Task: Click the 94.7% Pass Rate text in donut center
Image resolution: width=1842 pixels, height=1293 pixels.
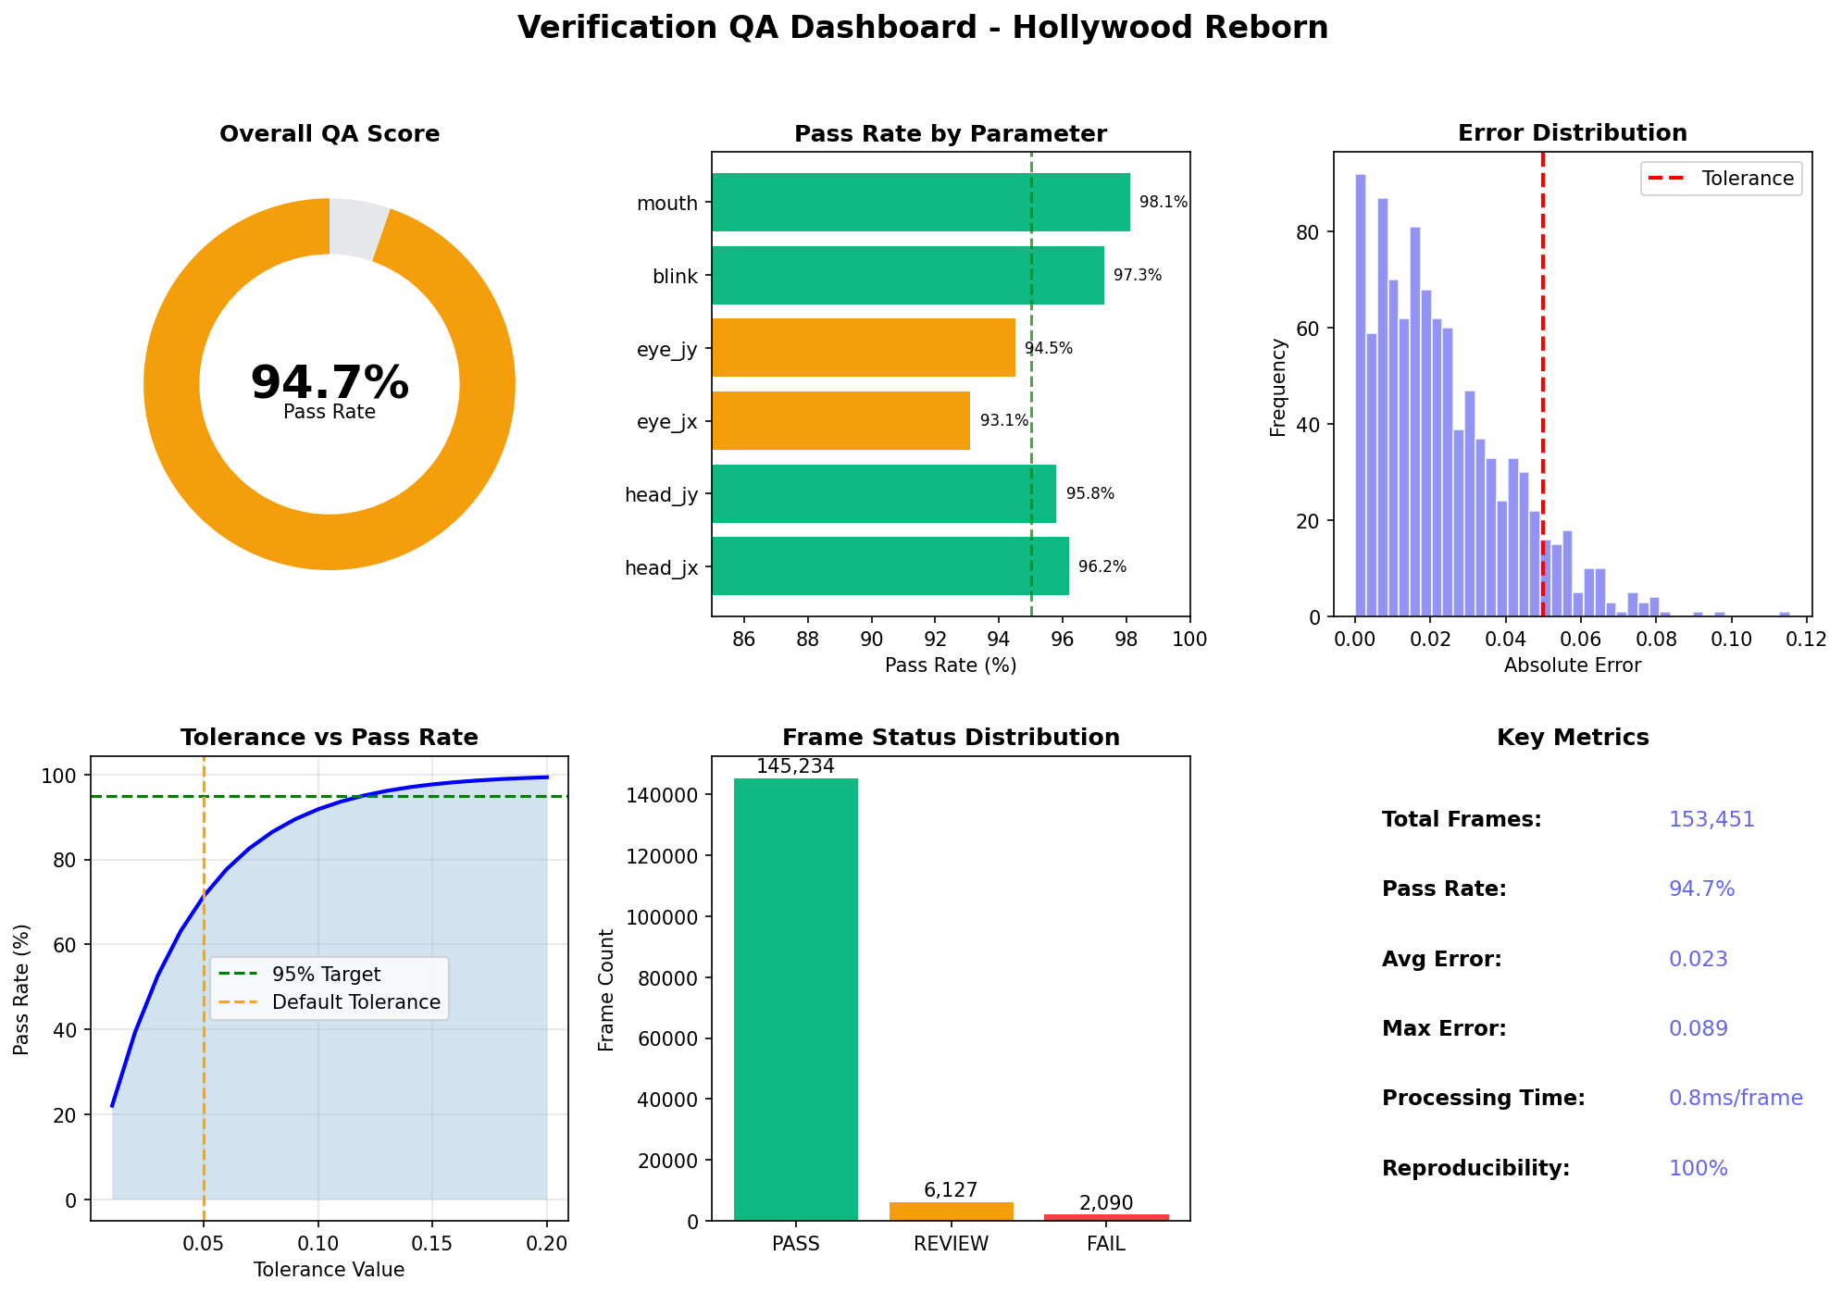Action: (329, 379)
